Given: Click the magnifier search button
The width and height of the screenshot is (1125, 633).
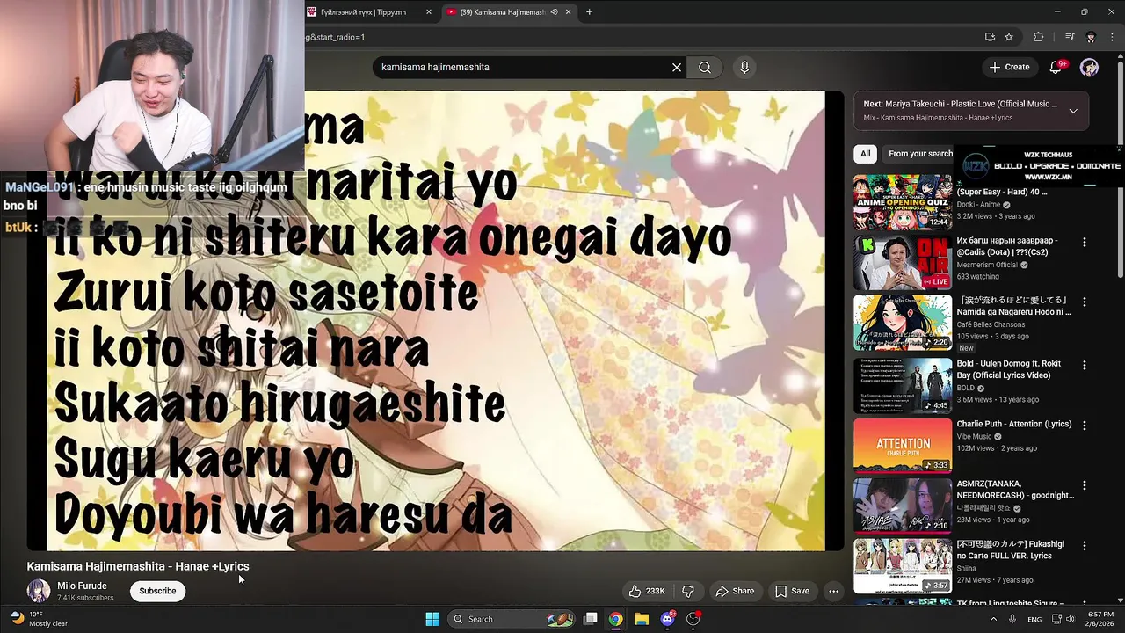Looking at the screenshot, I should pyautogui.click(x=705, y=67).
